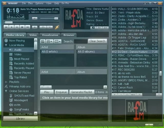Image resolution: width=164 pixels, height=128 pixels.
Task: Open the Moodagent service
Action: 21,100
